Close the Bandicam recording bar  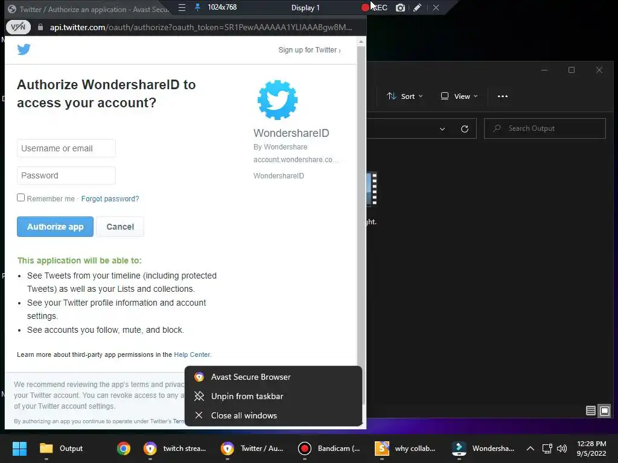coord(436,7)
